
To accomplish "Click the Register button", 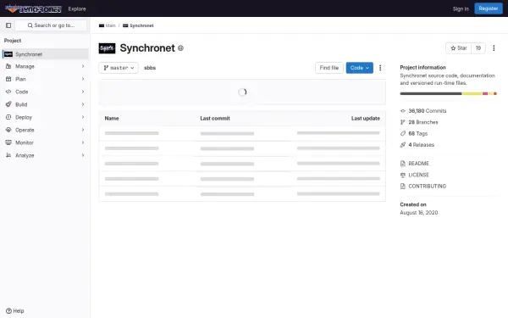I will point(489,8).
